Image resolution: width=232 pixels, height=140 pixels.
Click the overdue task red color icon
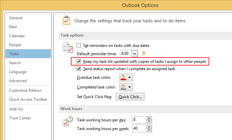tap(123, 77)
